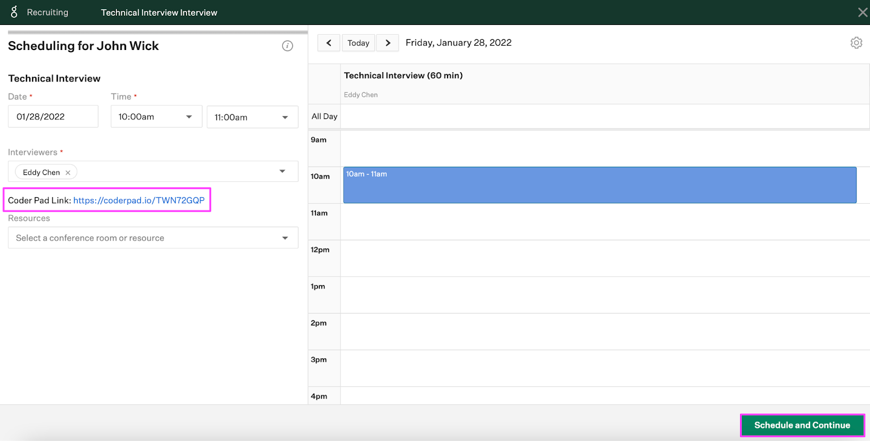870x441 pixels.
Task: Click the 9am calendar slot
Action: pyautogui.click(x=605, y=148)
